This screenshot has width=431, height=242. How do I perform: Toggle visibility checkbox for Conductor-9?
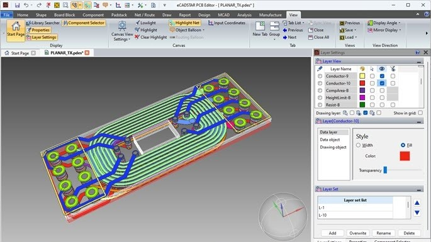click(x=382, y=76)
